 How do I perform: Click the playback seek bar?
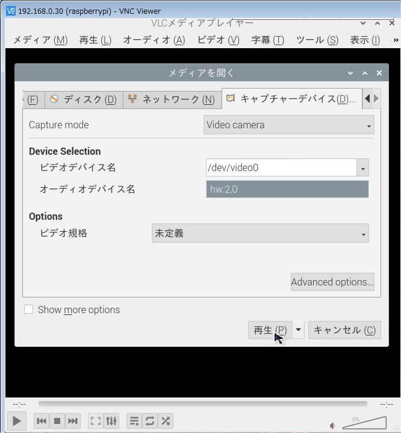coord(203,404)
